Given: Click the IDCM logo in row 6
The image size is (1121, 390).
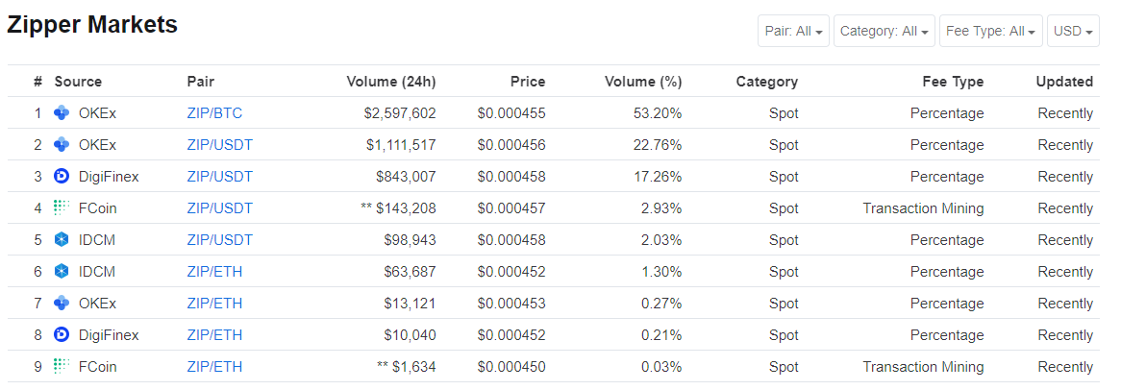Looking at the screenshot, I should point(62,272).
